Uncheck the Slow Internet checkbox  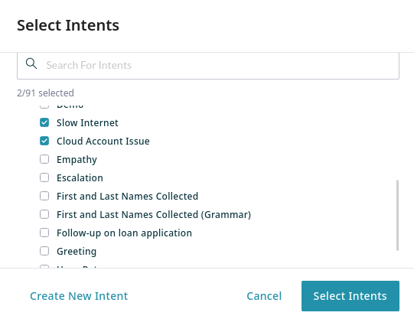(x=44, y=122)
